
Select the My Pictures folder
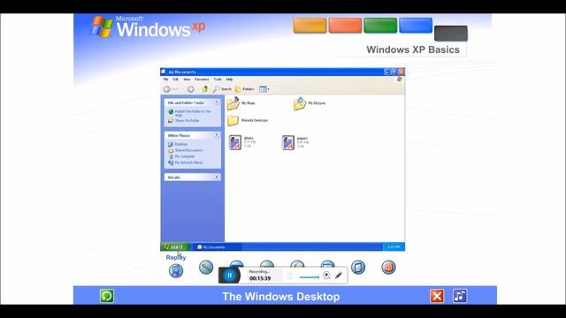click(x=310, y=103)
